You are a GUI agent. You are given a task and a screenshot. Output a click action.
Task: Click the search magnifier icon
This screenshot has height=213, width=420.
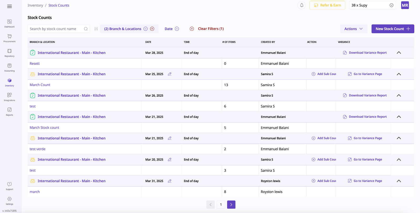(86, 29)
